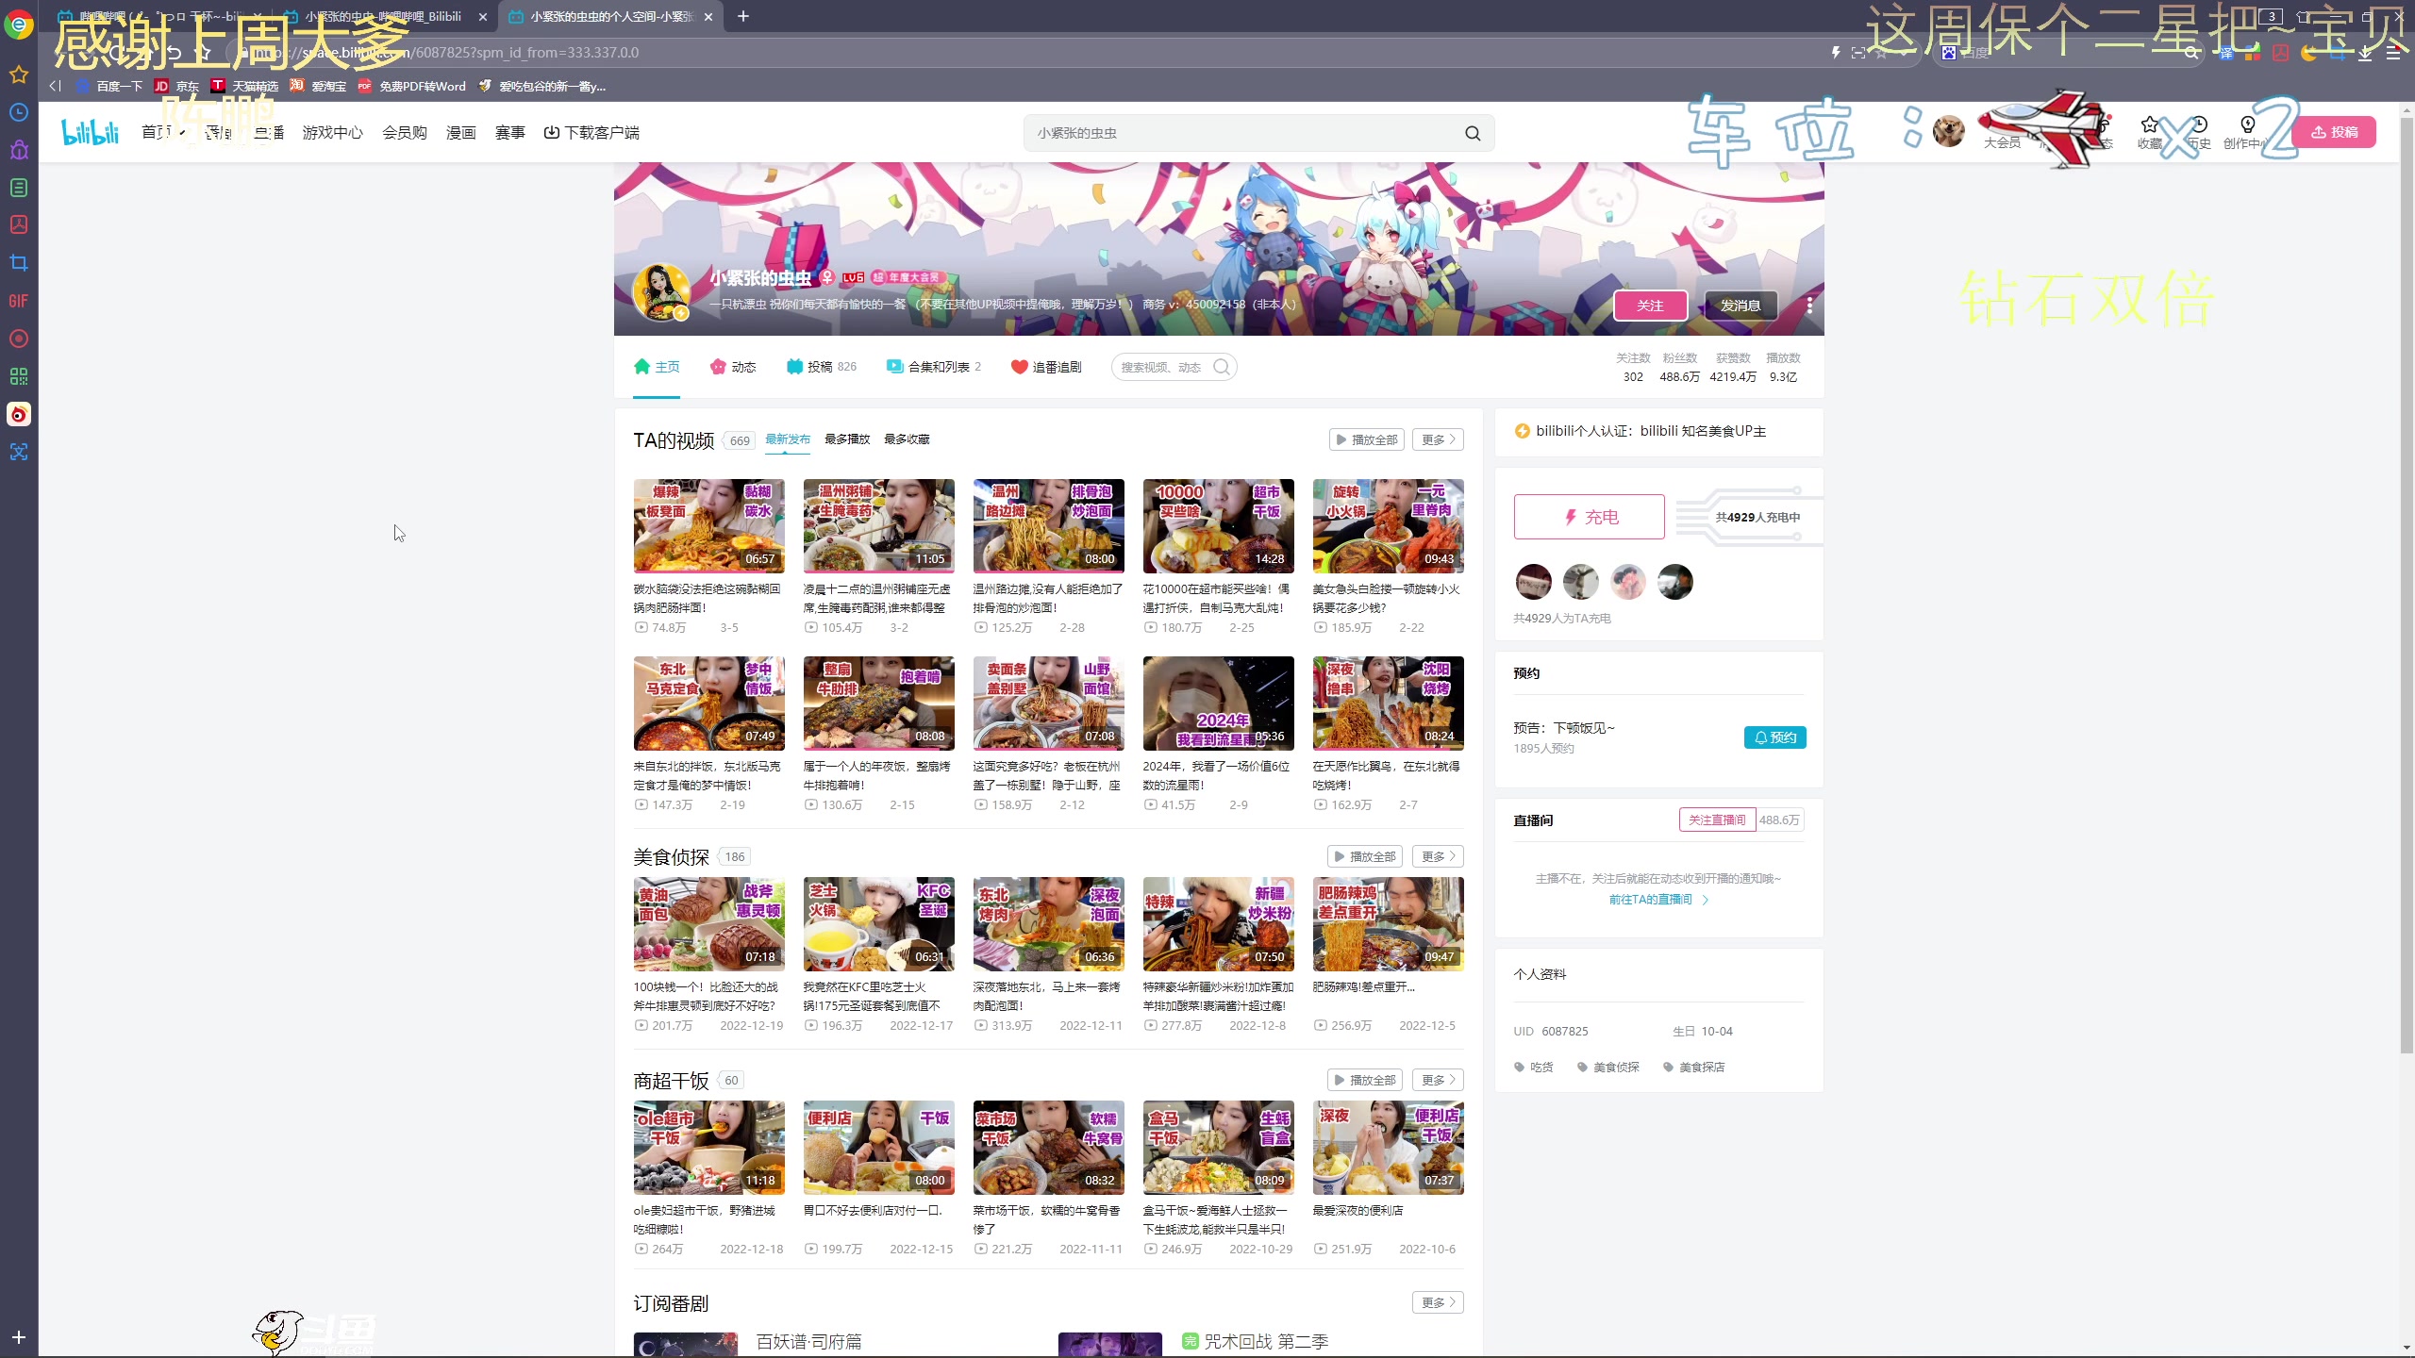The width and height of the screenshot is (2415, 1358).
Task: Click 播放全部 in 美食侦探 section
Action: (x=1365, y=856)
